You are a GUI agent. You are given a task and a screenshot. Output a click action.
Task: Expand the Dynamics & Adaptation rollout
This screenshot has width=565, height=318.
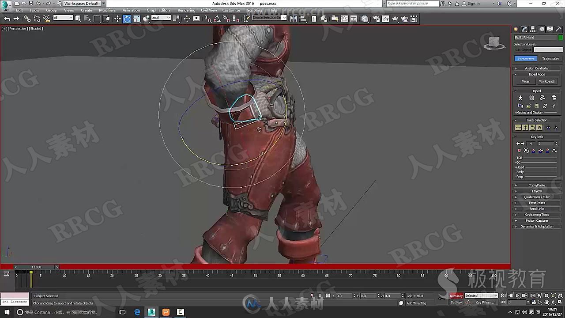(537, 227)
